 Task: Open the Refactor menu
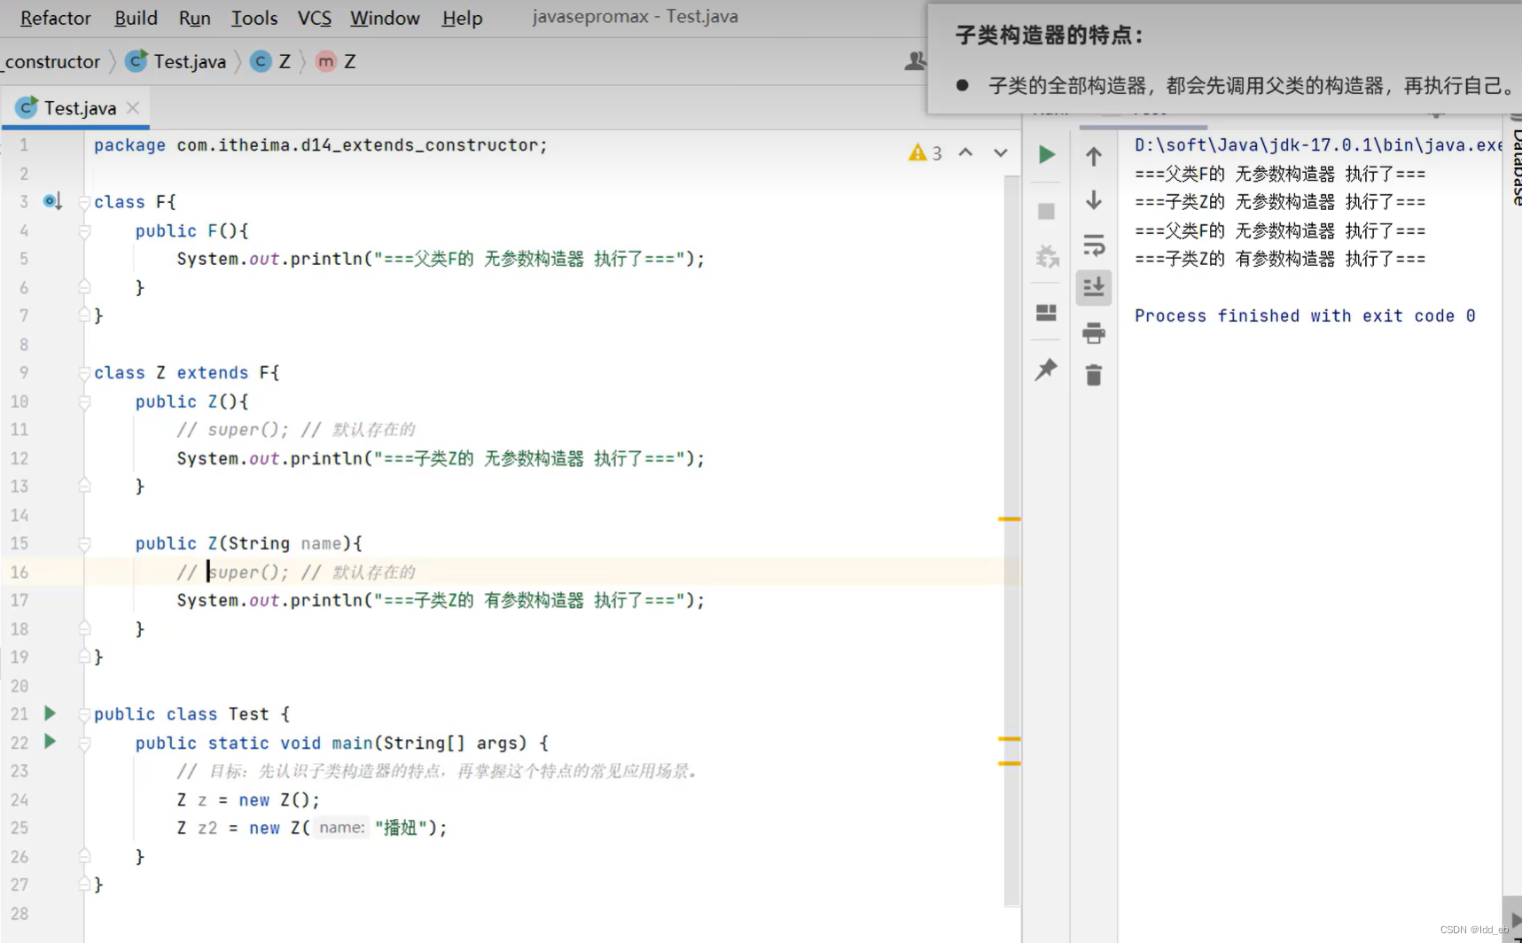pyautogui.click(x=55, y=18)
